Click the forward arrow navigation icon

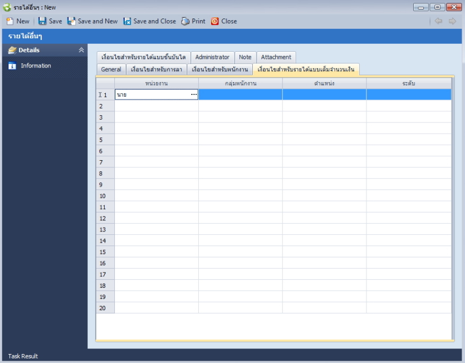pyautogui.click(x=452, y=21)
